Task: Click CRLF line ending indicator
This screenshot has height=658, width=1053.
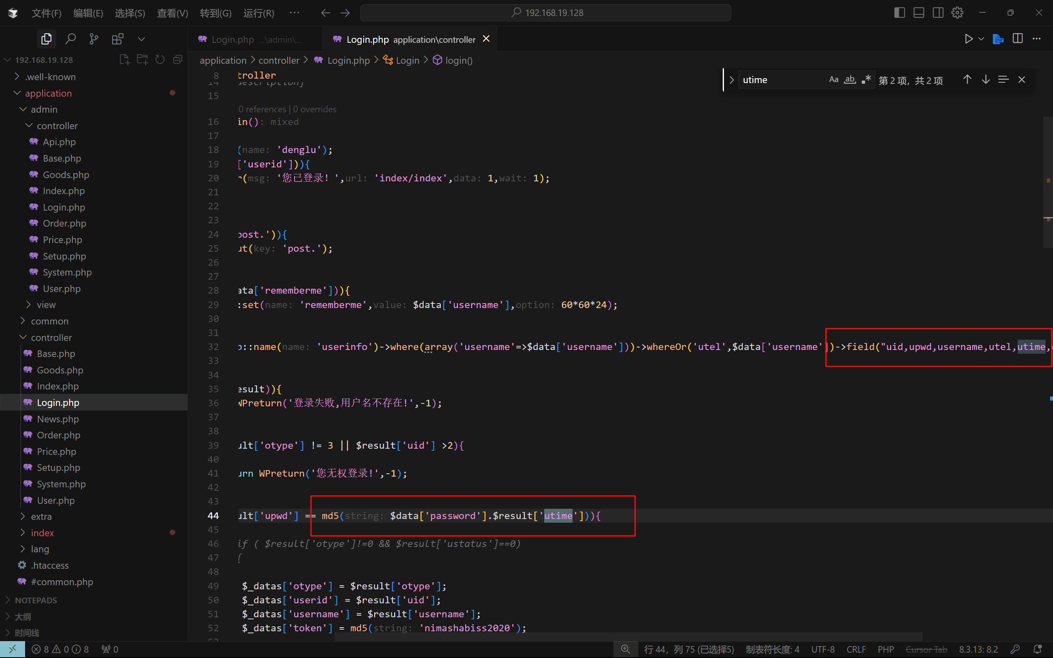Action: (856, 649)
